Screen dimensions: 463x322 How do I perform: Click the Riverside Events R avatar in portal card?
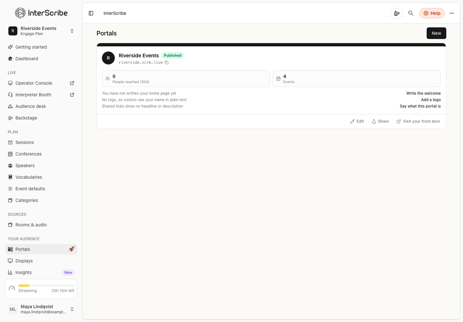coord(108,58)
